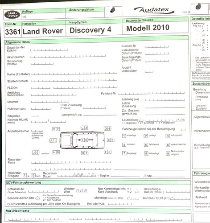Click the Aktenzeichen entry field
This screenshot has width=210, height=223.
[x=68, y=56]
